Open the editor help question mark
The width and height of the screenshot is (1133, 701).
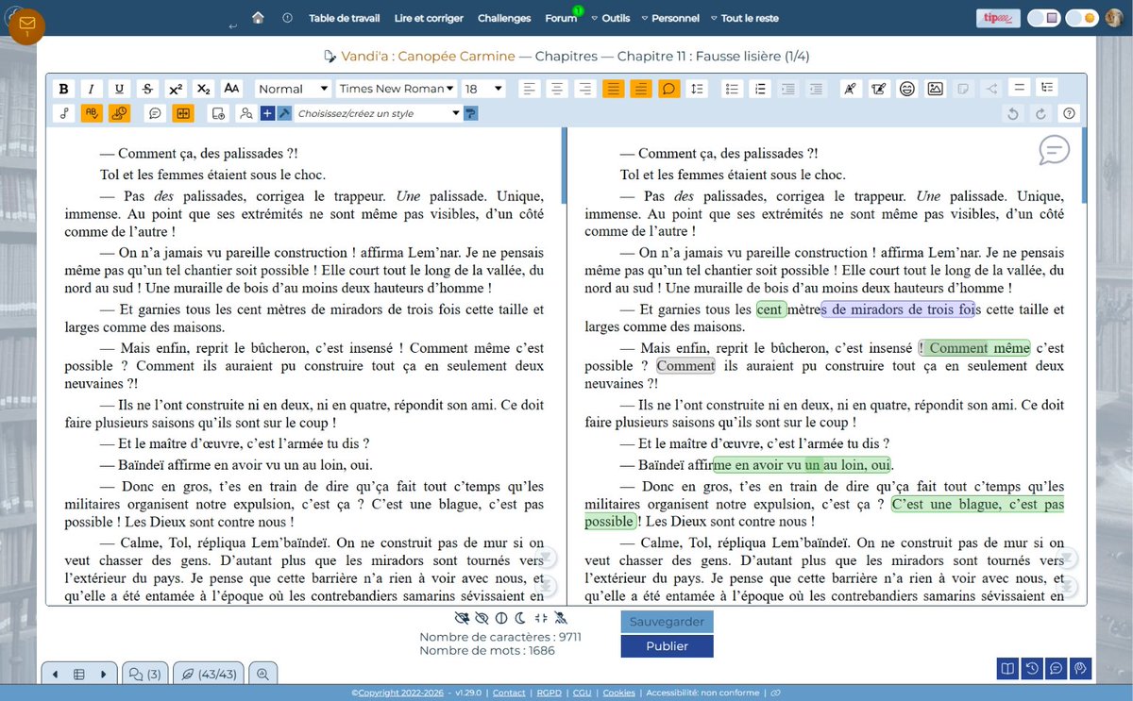click(1069, 113)
